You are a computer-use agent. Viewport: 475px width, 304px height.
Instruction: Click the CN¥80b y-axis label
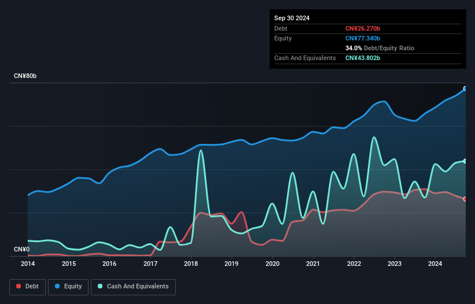click(x=25, y=76)
